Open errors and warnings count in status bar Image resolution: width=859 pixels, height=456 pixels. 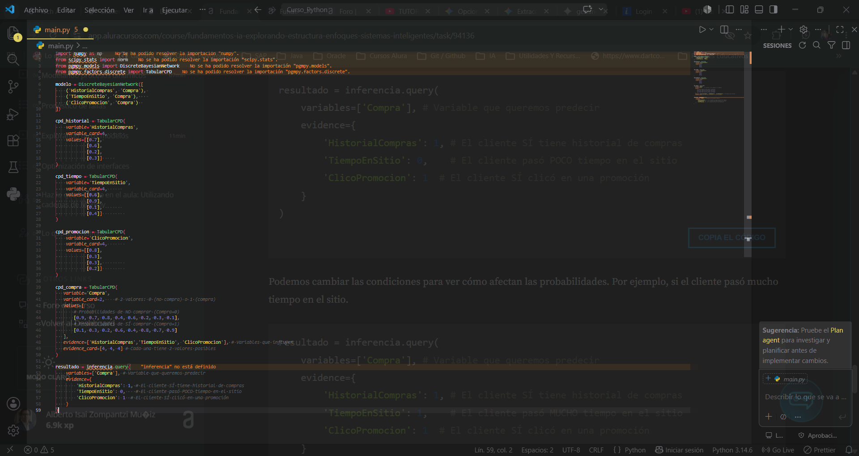pyautogui.click(x=39, y=450)
